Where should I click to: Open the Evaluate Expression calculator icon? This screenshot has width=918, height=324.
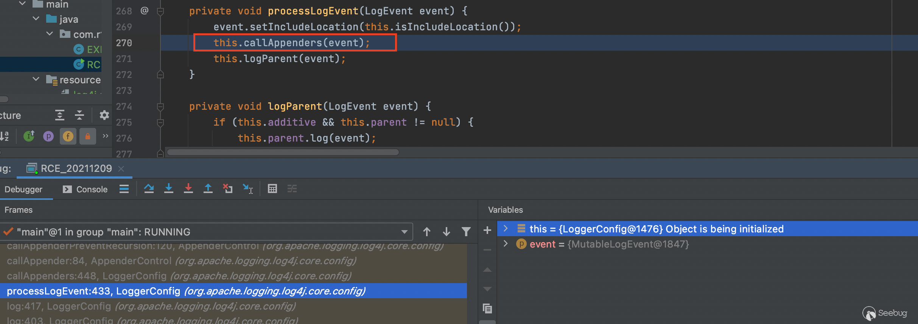coord(272,188)
